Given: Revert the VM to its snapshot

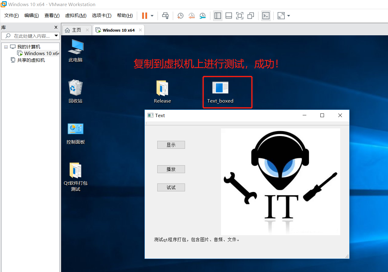Looking at the screenshot, I should click(191, 16).
